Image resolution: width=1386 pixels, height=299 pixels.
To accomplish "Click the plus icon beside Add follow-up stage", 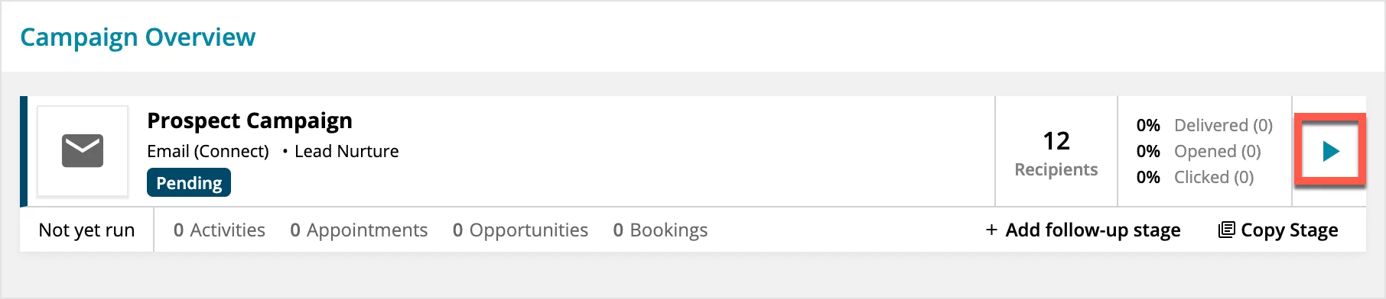I will [991, 230].
